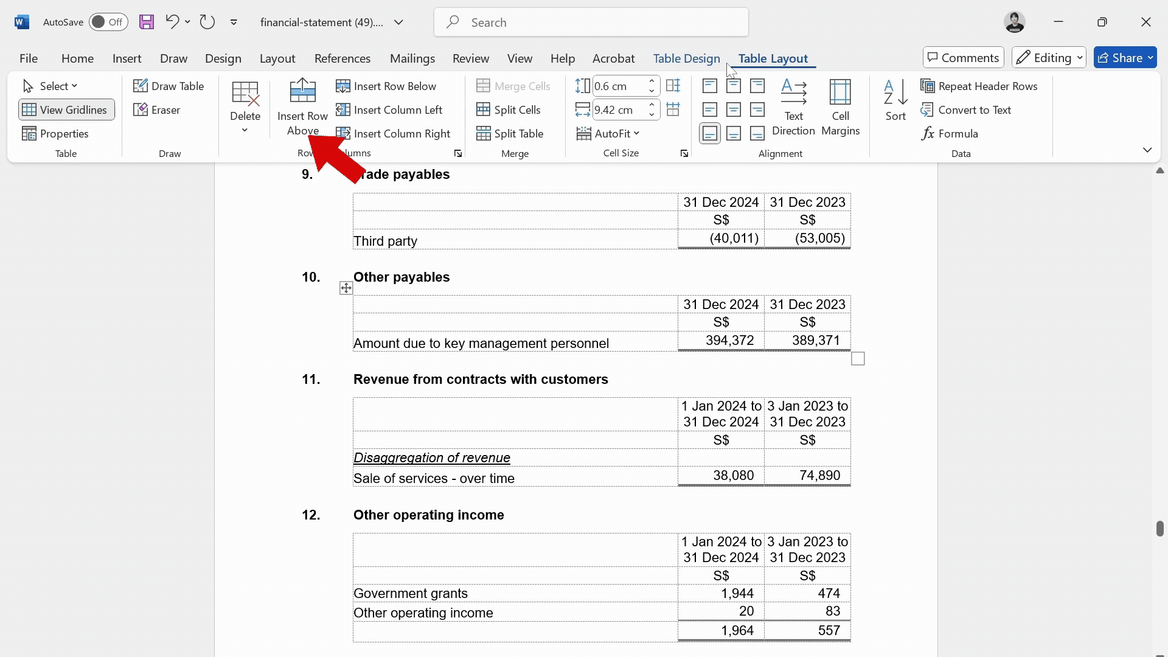Switch to the Table Design tab
The width and height of the screenshot is (1168, 657).
click(x=686, y=58)
